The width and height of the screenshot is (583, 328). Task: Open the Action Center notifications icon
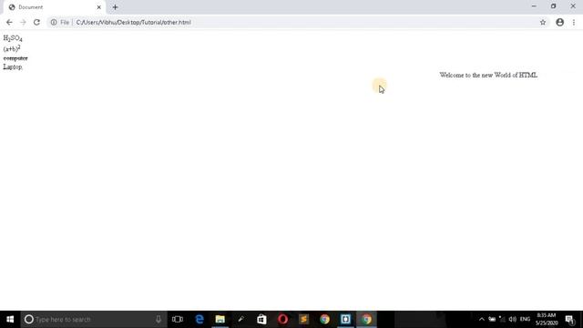[570, 319]
